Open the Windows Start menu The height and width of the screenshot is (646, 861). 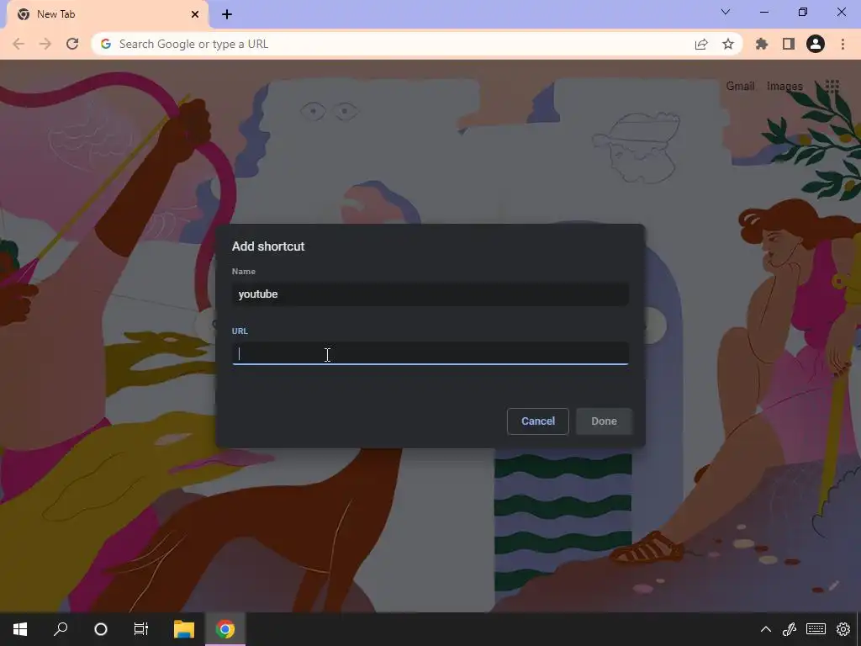(20, 629)
